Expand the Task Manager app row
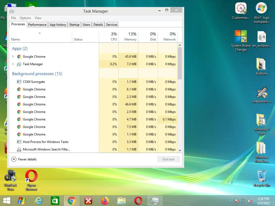The image size is (275, 206). point(13,64)
